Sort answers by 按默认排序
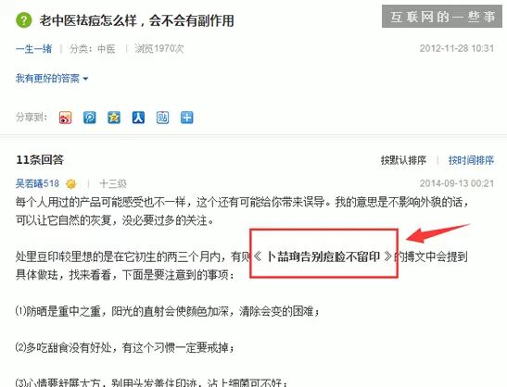Image resolution: width=507 pixels, height=387 pixels. (403, 160)
